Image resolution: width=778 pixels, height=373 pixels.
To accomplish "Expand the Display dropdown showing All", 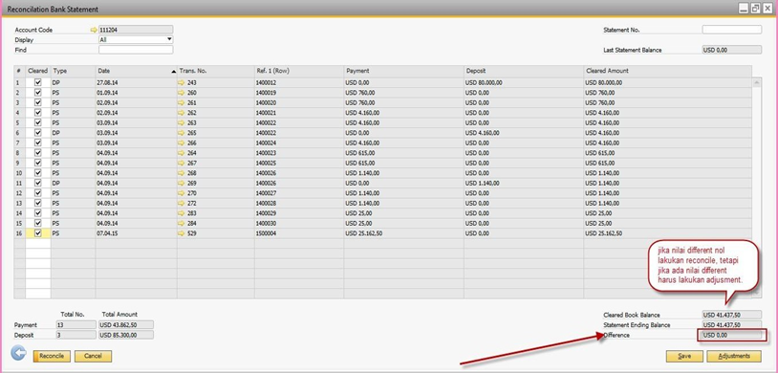I will (169, 39).
